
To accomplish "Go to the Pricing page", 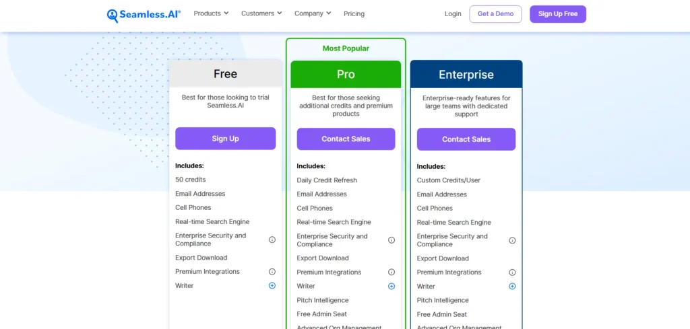I will 354,13.
